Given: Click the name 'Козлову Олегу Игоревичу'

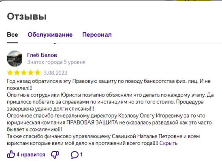Looking at the screenshot, I should pyautogui.click(x=150, y=116).
